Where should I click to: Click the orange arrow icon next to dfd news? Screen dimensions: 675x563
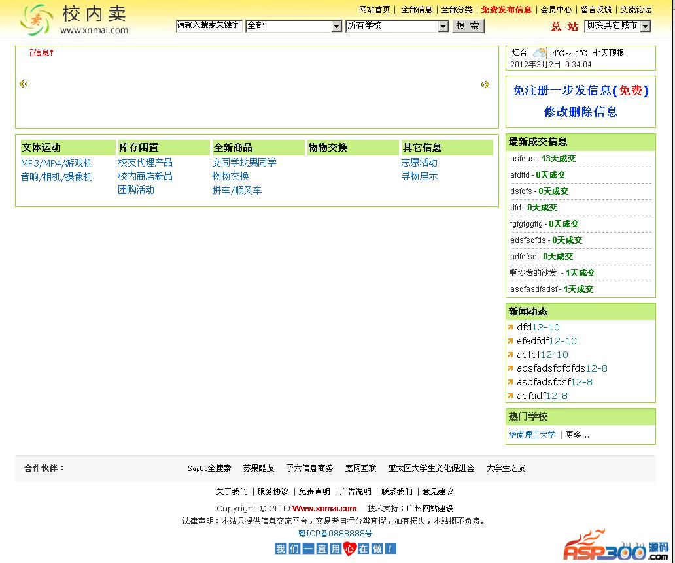[510, 327]
